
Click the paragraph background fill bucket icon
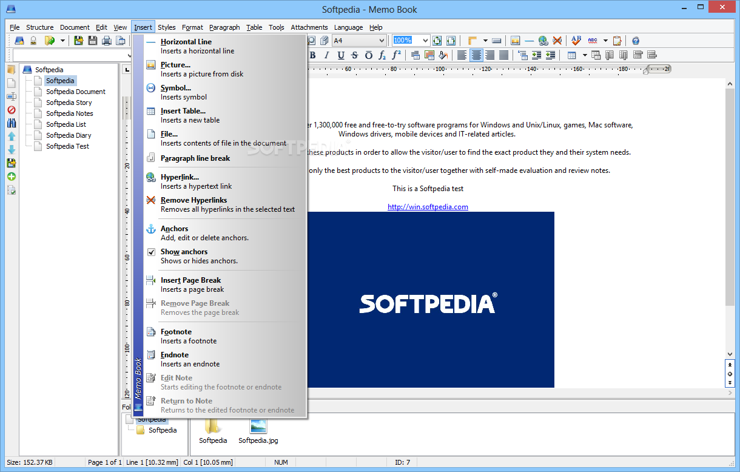coord(443,55)
